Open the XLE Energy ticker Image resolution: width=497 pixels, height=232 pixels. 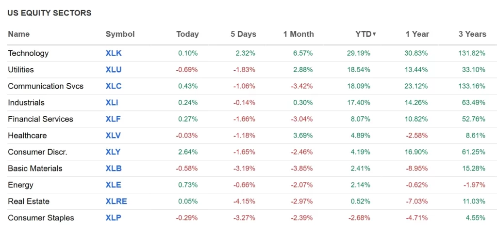coord(113,185)
